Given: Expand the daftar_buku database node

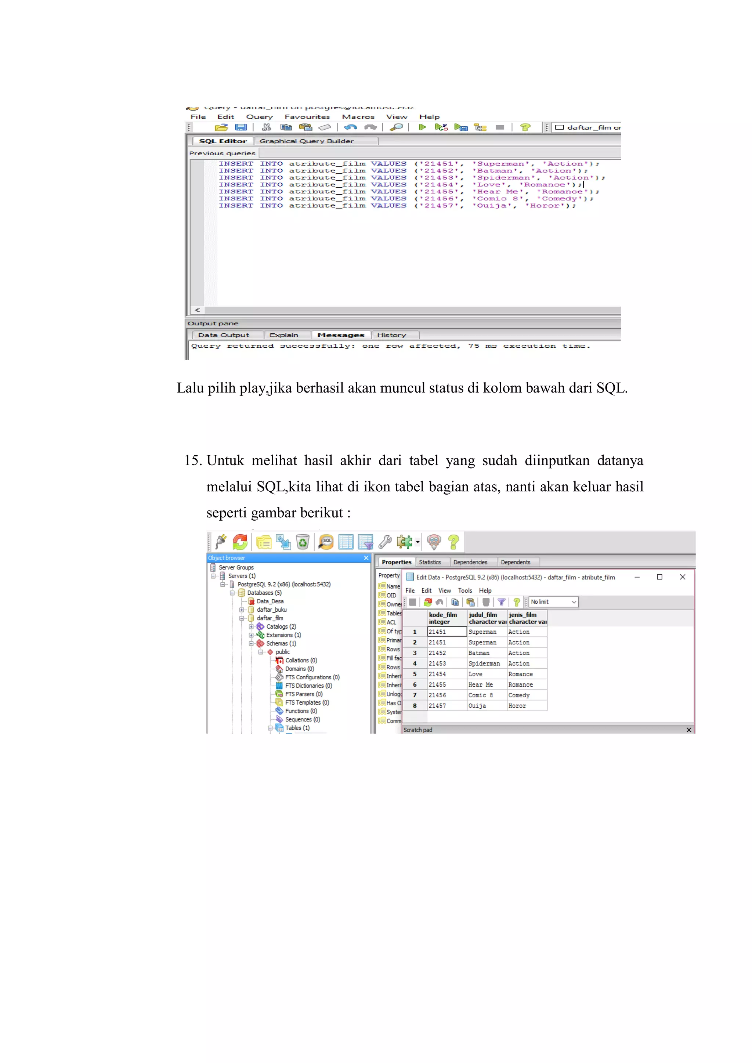Looking at the screenshot, I should 242,610.
